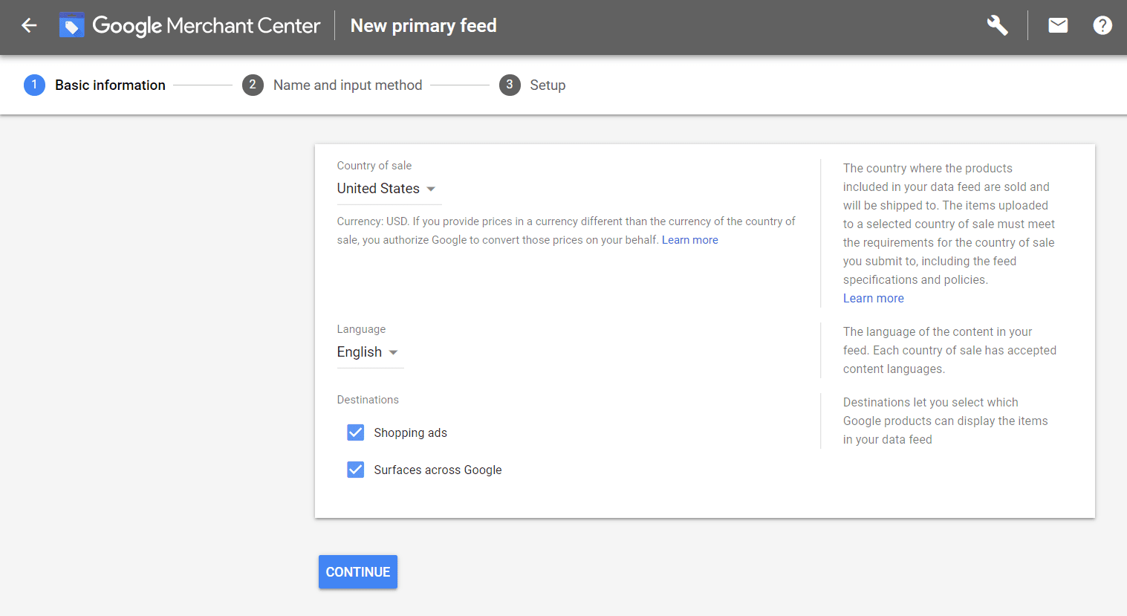Image resolution: width=1127 pixels, height=616 pixels.
Task: Open the help question mark icon
Action: 1102,26
